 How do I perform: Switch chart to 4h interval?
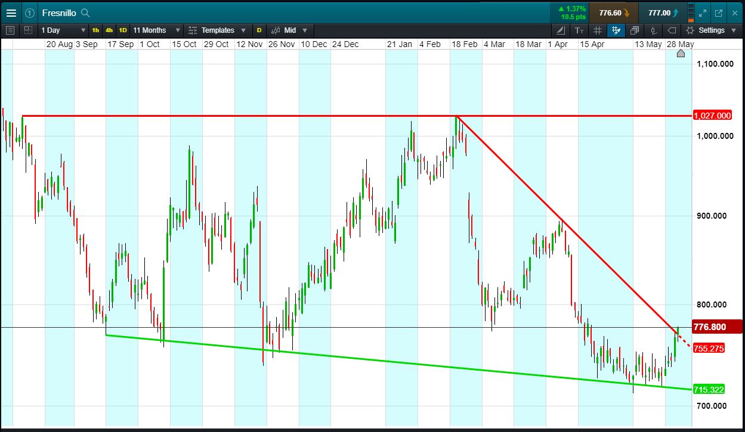(109, 30)
